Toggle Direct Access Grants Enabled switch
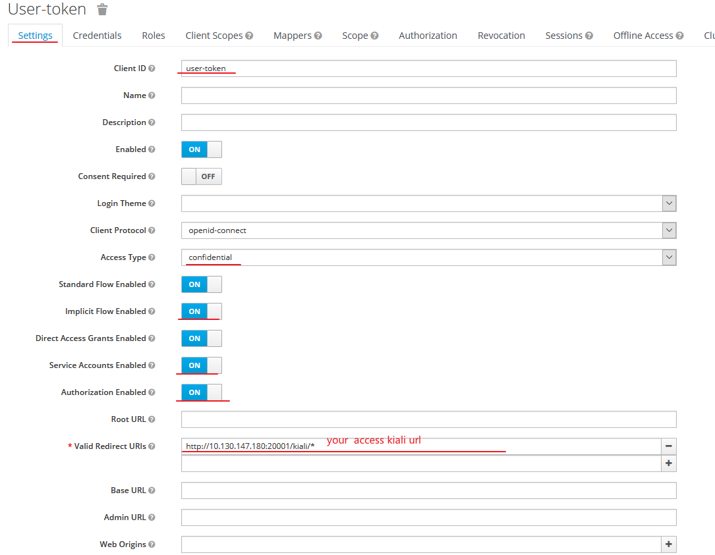 [x=202, y=338]
